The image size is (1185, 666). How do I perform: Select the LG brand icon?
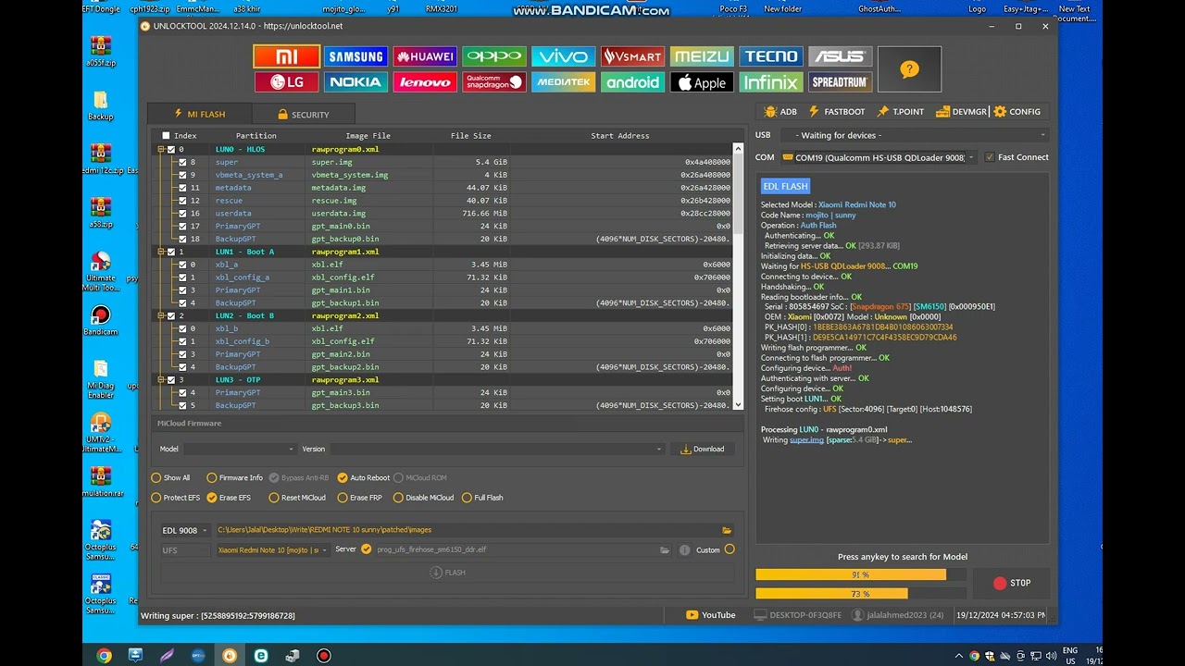(286, 82)
